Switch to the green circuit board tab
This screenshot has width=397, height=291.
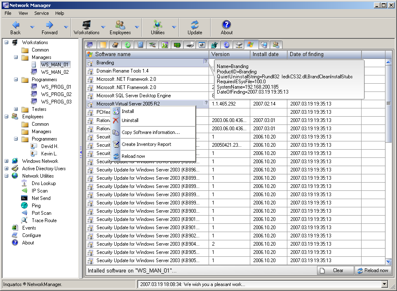tap(177, 45)
